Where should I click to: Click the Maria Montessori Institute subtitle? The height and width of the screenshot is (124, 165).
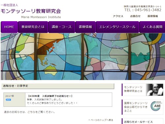pos(41,17)
